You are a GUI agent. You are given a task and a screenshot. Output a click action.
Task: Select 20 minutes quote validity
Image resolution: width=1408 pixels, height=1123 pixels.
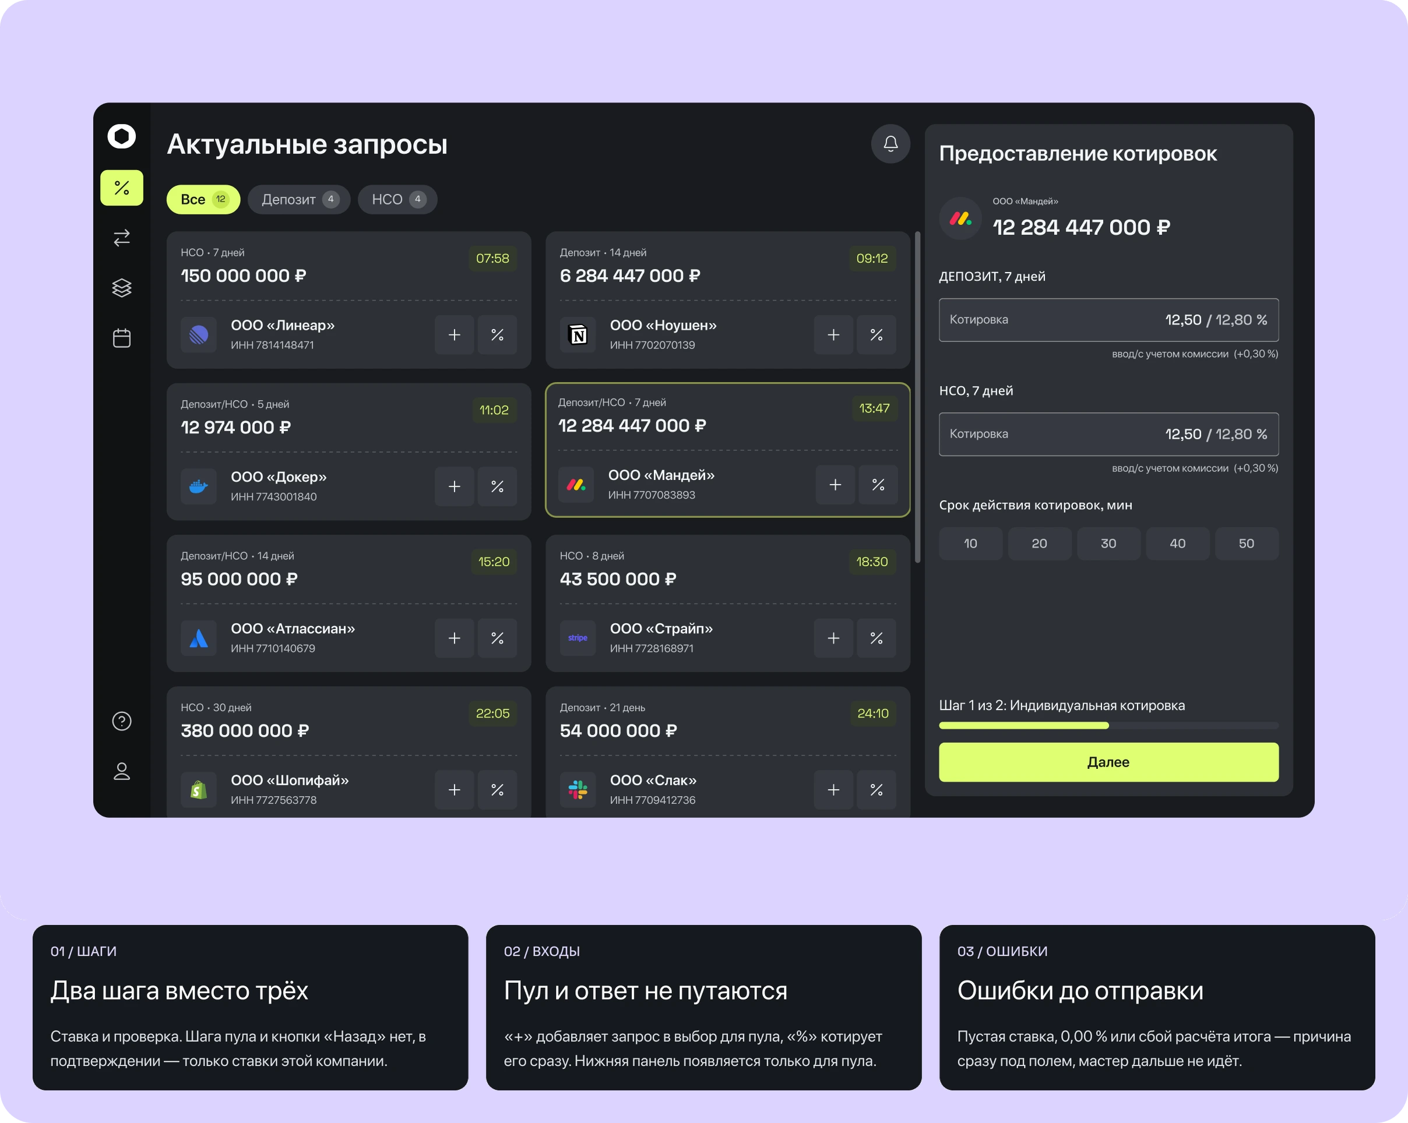coord(1040,543)
